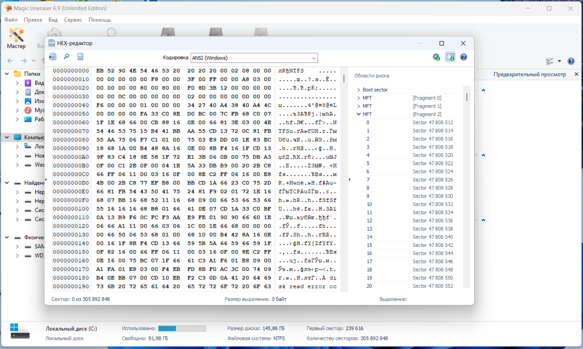Launch the Мастер wizard icon
Viewport: 583px width, 349px height.
(16, 38)
